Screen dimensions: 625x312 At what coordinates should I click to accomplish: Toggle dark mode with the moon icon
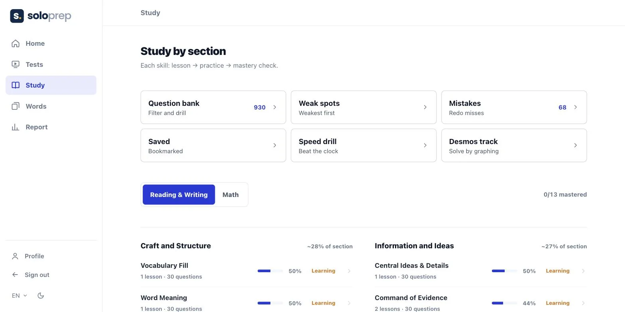[40, 296]
